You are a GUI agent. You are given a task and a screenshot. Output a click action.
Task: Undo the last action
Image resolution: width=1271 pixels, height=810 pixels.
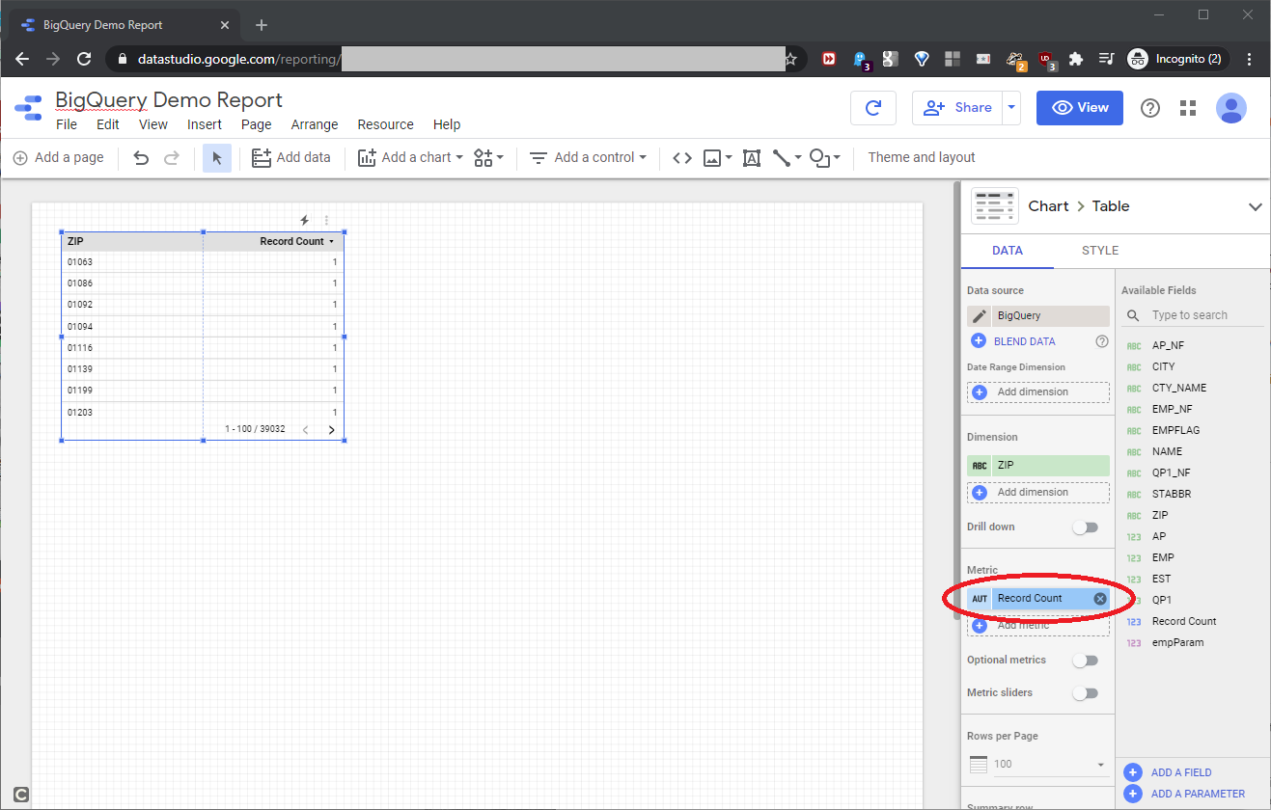pos(141,158)
